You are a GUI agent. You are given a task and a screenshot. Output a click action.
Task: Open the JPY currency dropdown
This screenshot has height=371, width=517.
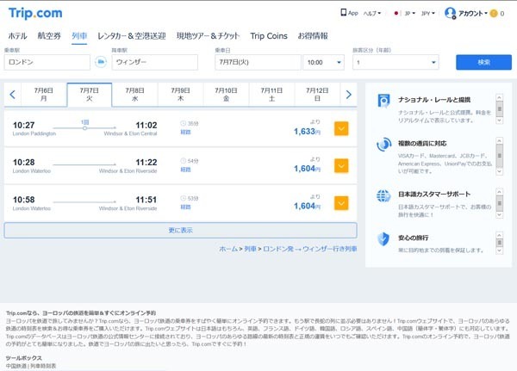coord(428,14)
